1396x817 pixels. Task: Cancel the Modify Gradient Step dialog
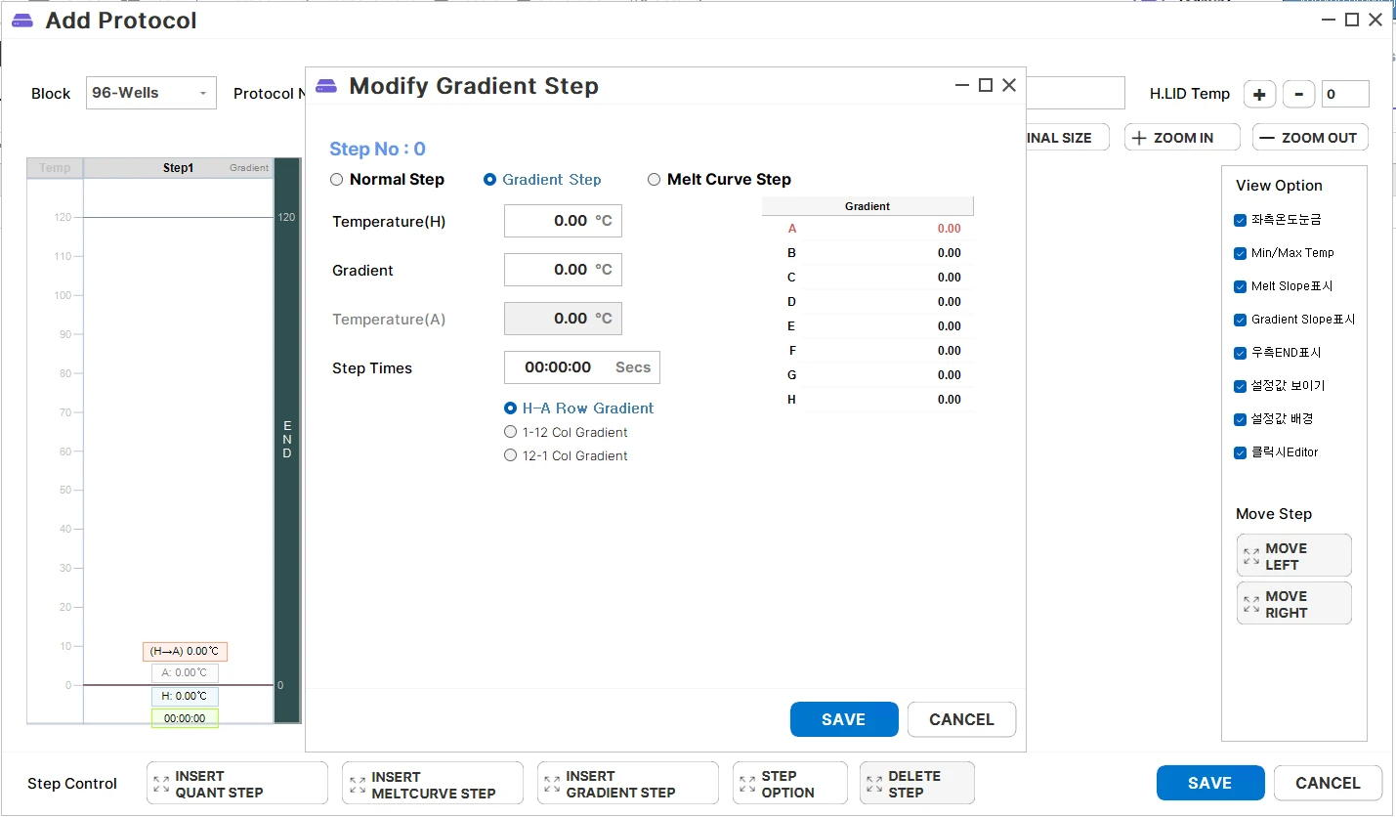coord(961,719)
